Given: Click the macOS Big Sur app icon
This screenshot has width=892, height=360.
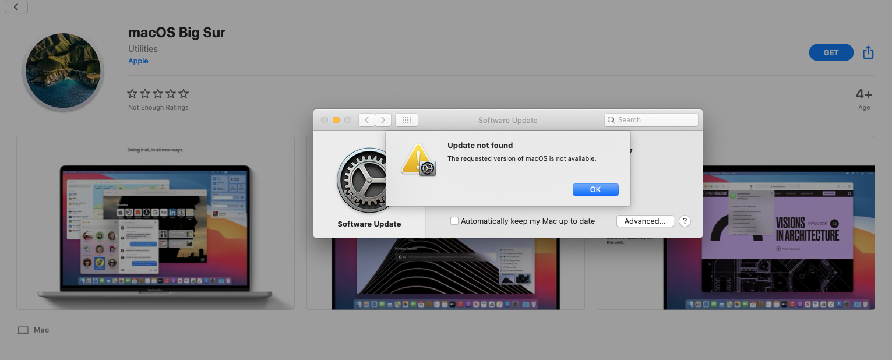Looking at the screenshot, I should point(63,70).
